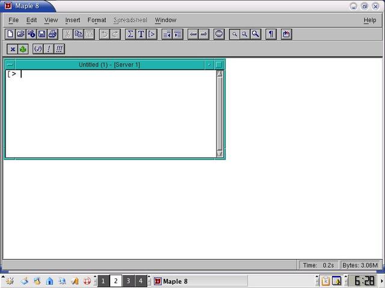385x288 pixels.
Task: Create a new worksheet with the blank page icon
Action: (x=10, y=34)
